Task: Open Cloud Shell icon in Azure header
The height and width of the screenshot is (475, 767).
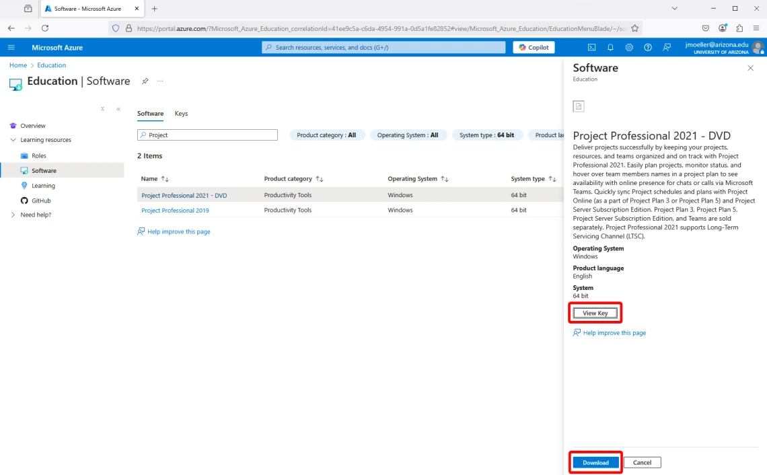Action: pos(591,48)
